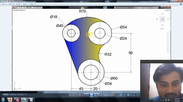Viewport: 183px width, 102px height.
Task: Click the AutoCAD help question icon
Action: 156,8
